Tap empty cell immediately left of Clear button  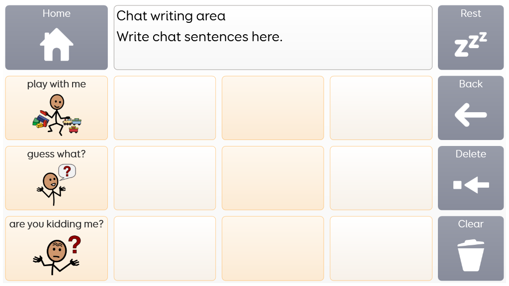[381, 248]
